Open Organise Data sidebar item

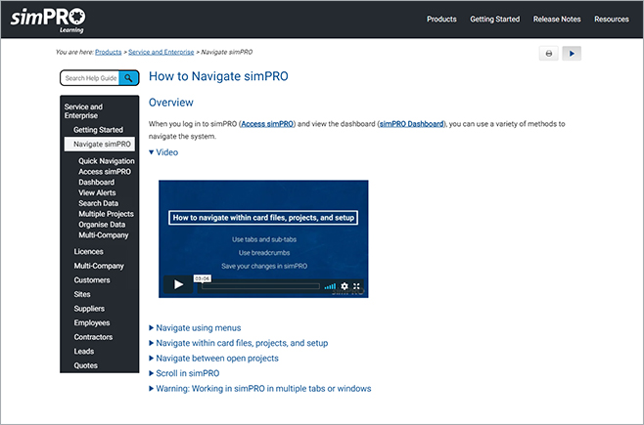[102, 225]
